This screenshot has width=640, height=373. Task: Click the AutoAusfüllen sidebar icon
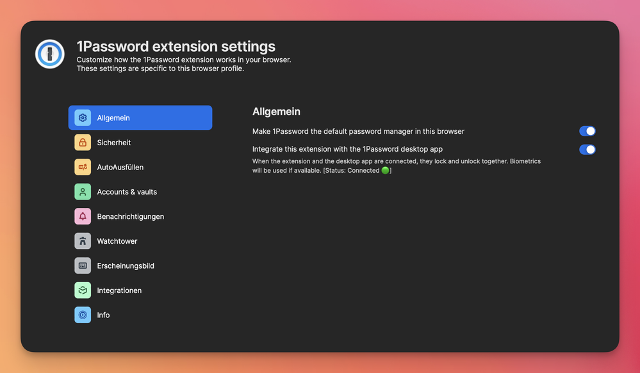click(83, 167)
